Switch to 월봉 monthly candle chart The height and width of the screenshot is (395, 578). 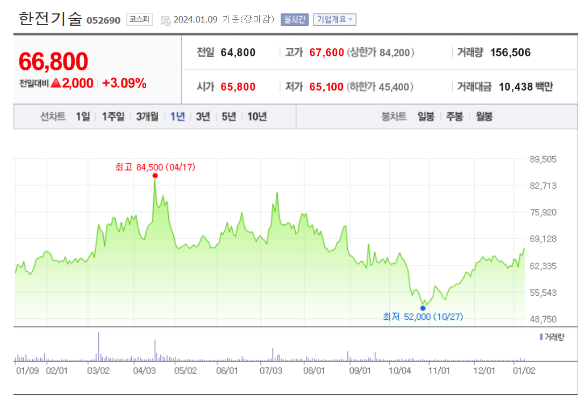[484, 116]
